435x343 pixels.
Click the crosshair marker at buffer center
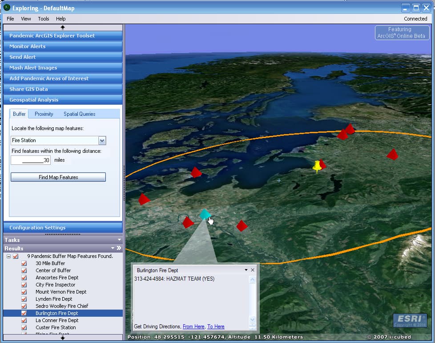tap(278, 180)
